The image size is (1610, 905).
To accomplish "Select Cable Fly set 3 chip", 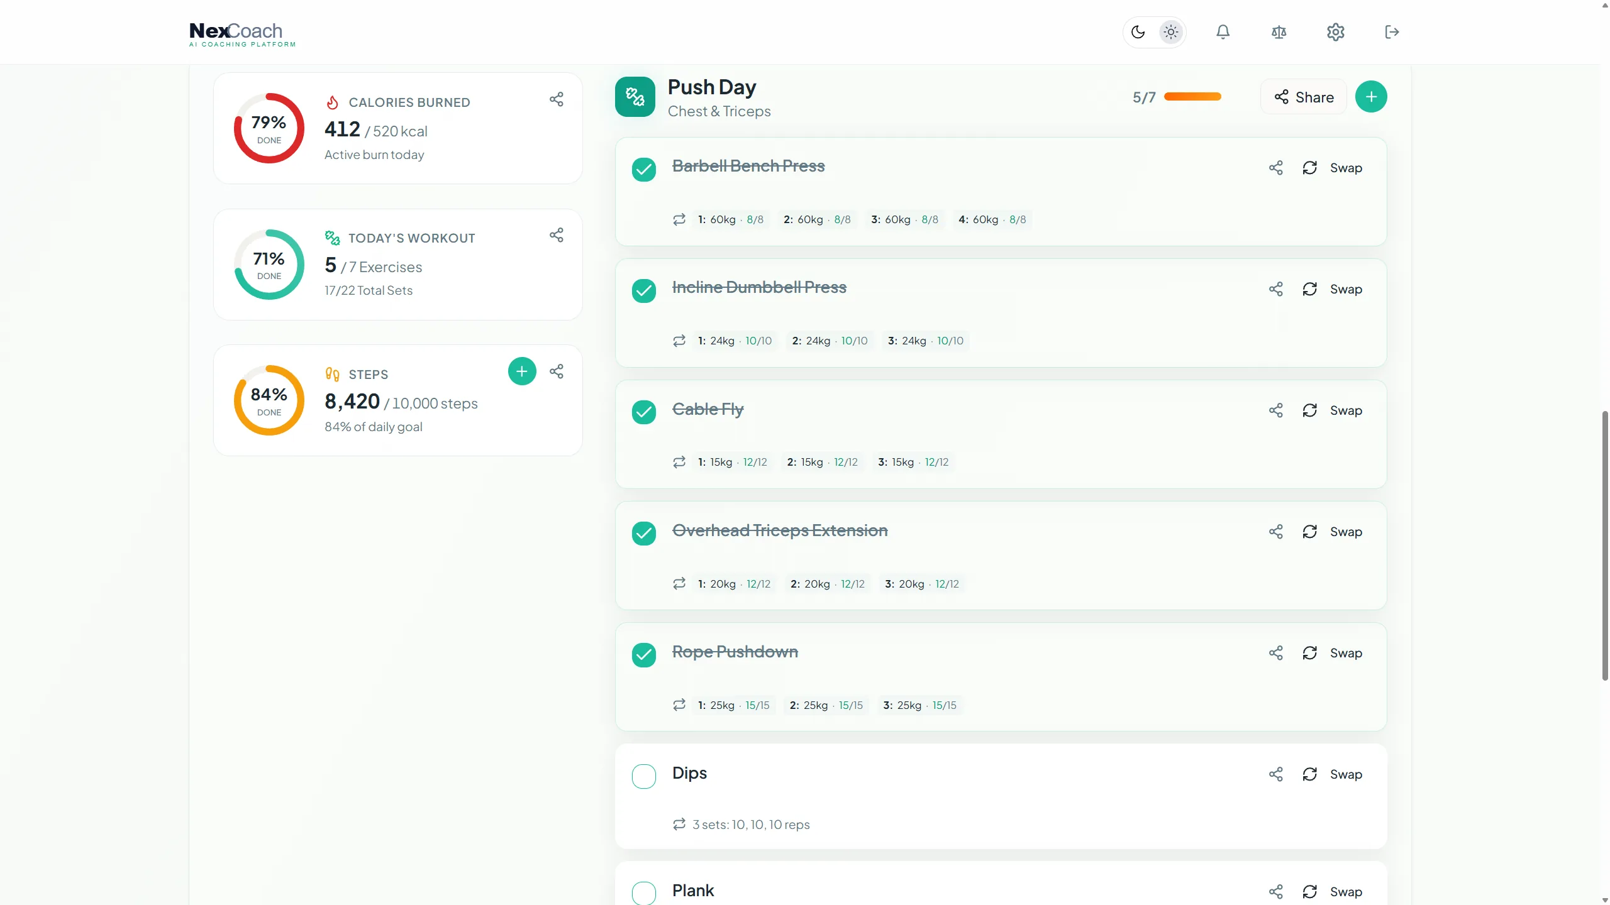I will click(x=913, y=462).
